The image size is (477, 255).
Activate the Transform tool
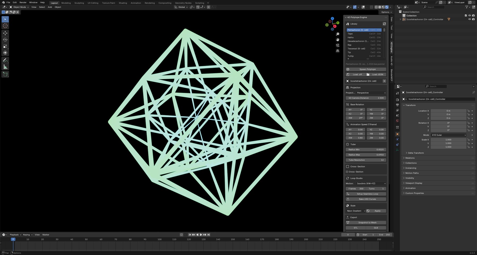tap(5, 53)
